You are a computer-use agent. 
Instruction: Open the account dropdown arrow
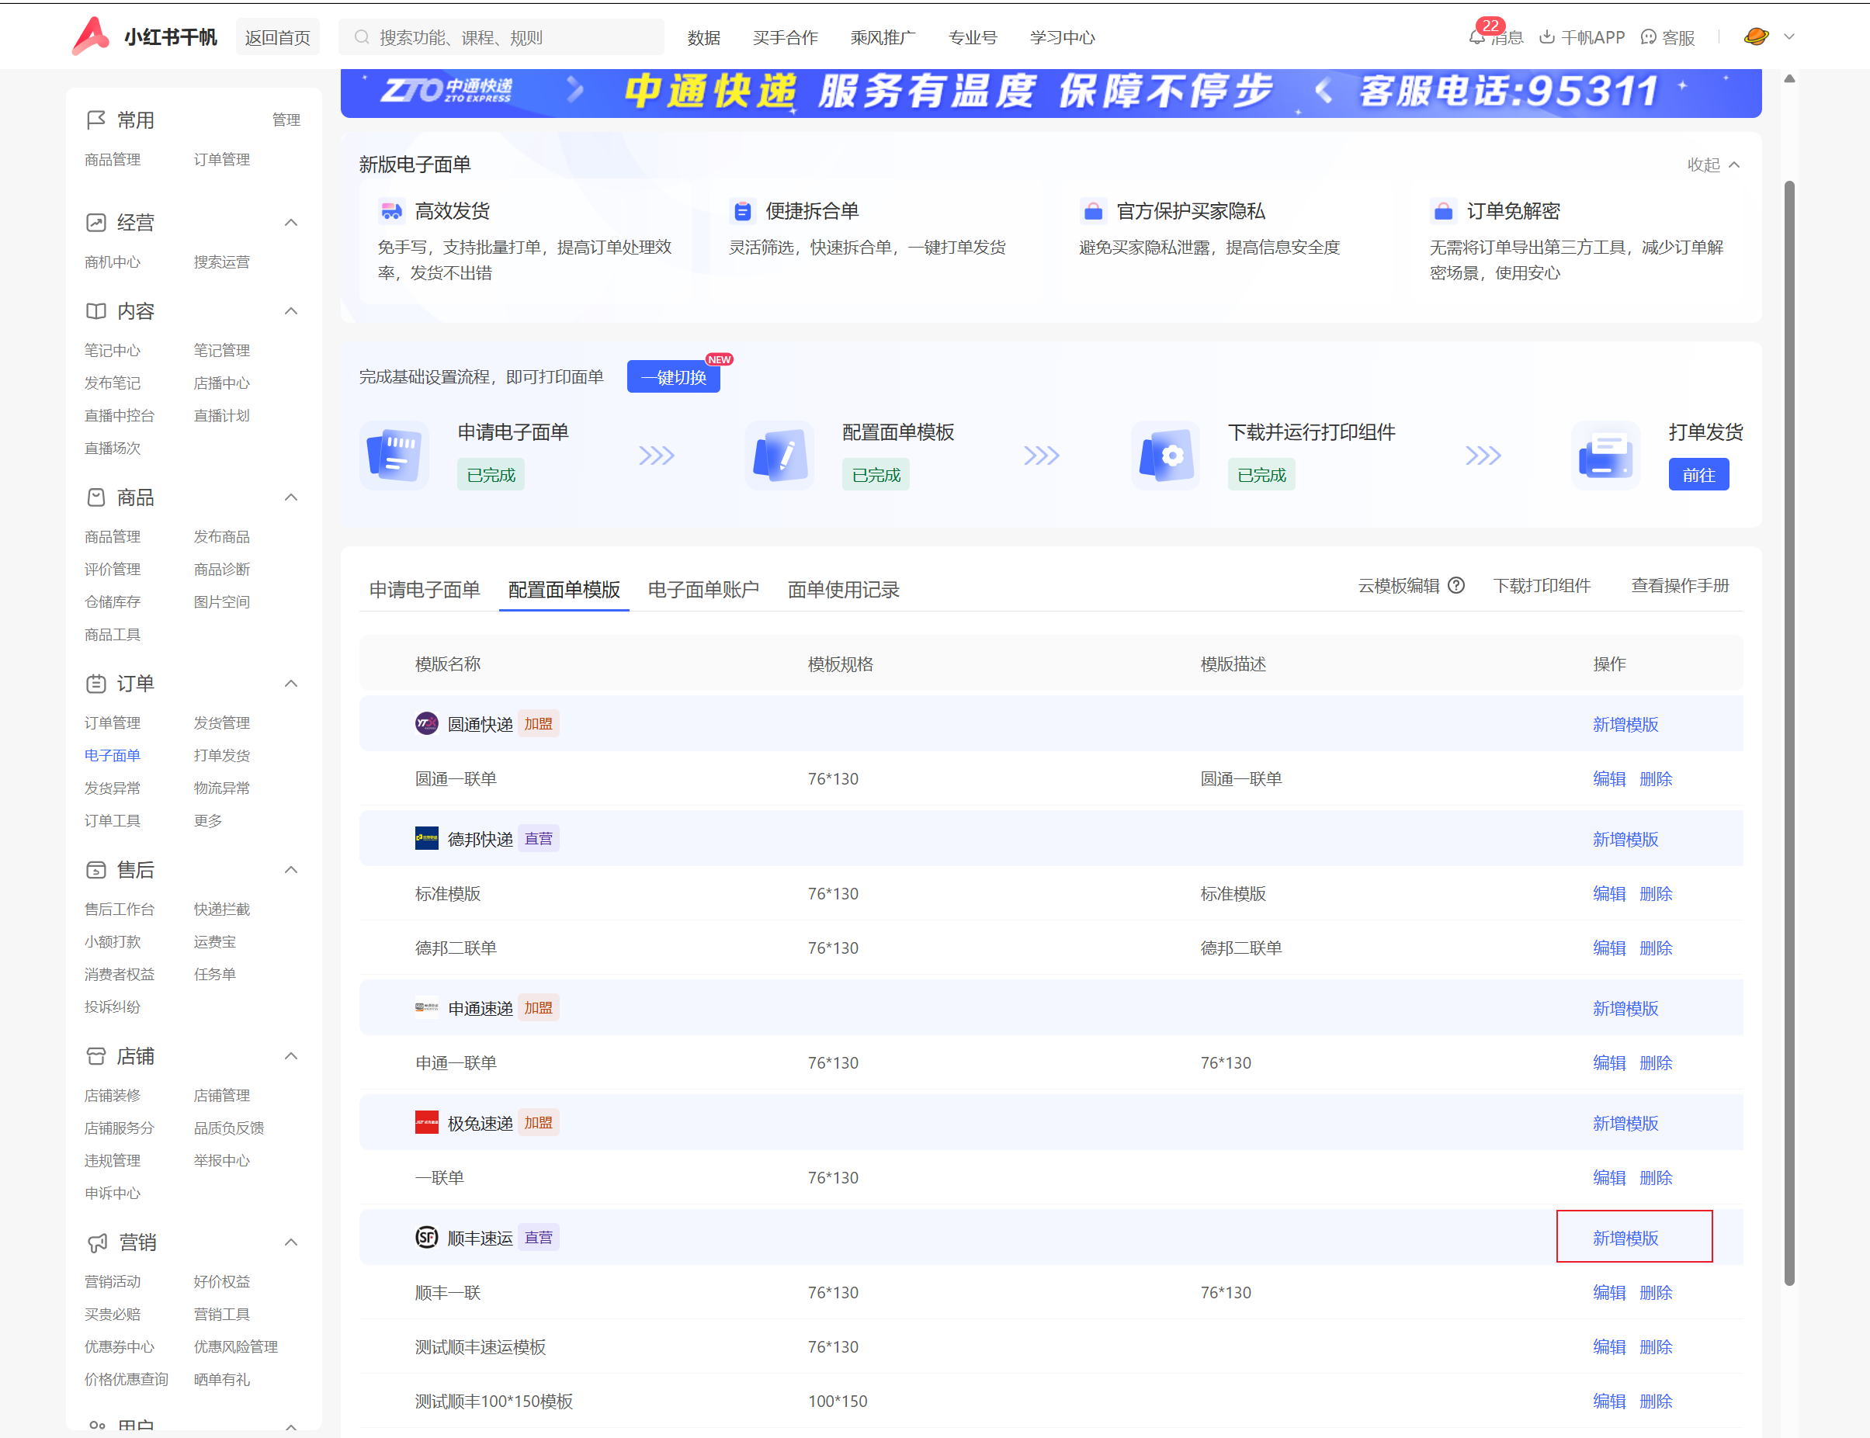point(1788,36)
